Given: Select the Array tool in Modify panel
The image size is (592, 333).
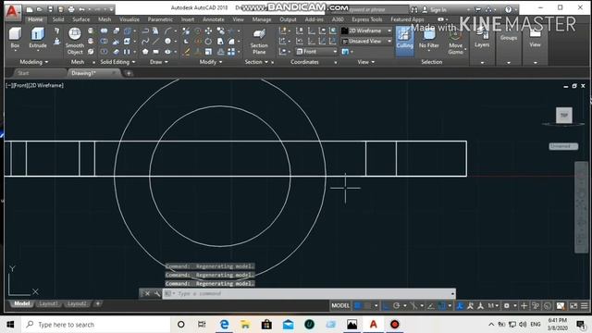Looking at the screenshot, I should pyautogui.click(x=231, y=52).
